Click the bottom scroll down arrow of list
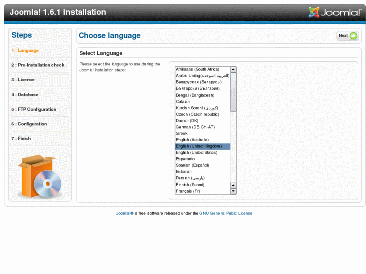 click(233, 191)
